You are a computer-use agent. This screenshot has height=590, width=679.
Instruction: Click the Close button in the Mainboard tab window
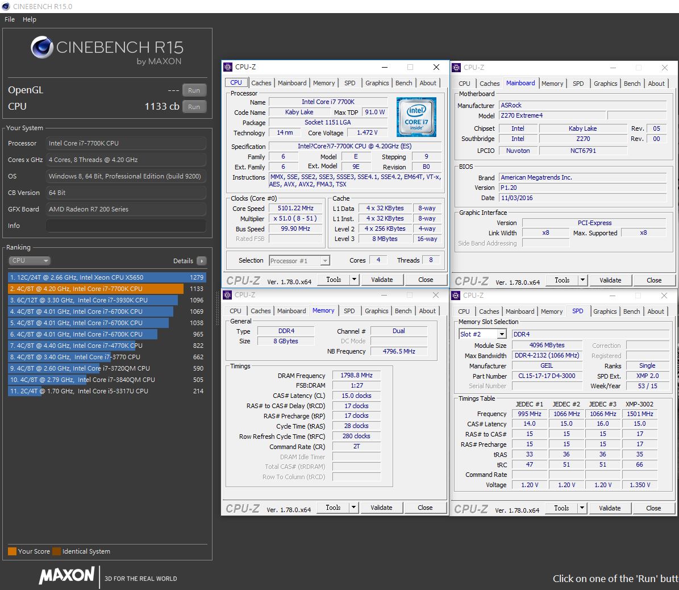654,280
